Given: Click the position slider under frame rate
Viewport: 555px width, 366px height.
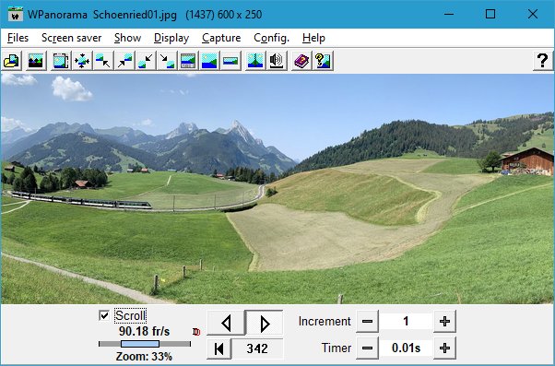Looking at the screenshot, I should pos(145,344).
